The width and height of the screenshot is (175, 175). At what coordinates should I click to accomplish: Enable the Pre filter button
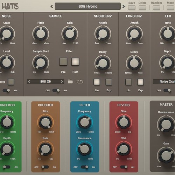click(x=63, y=62)
